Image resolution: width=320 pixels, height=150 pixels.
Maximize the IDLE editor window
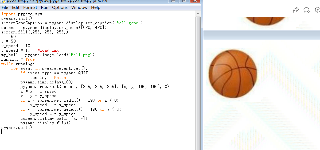(x=184, y=1)
